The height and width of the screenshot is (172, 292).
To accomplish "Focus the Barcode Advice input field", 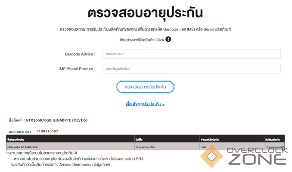I will pos(192,54).
